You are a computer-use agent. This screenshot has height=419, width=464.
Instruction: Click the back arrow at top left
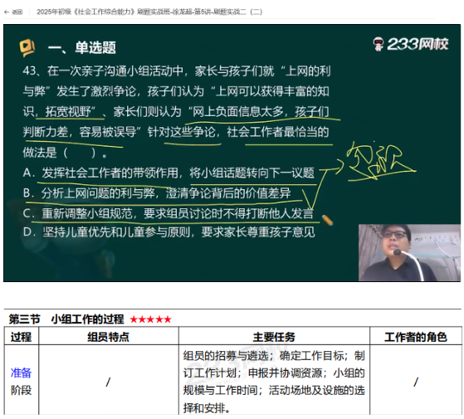pos(7,12)
